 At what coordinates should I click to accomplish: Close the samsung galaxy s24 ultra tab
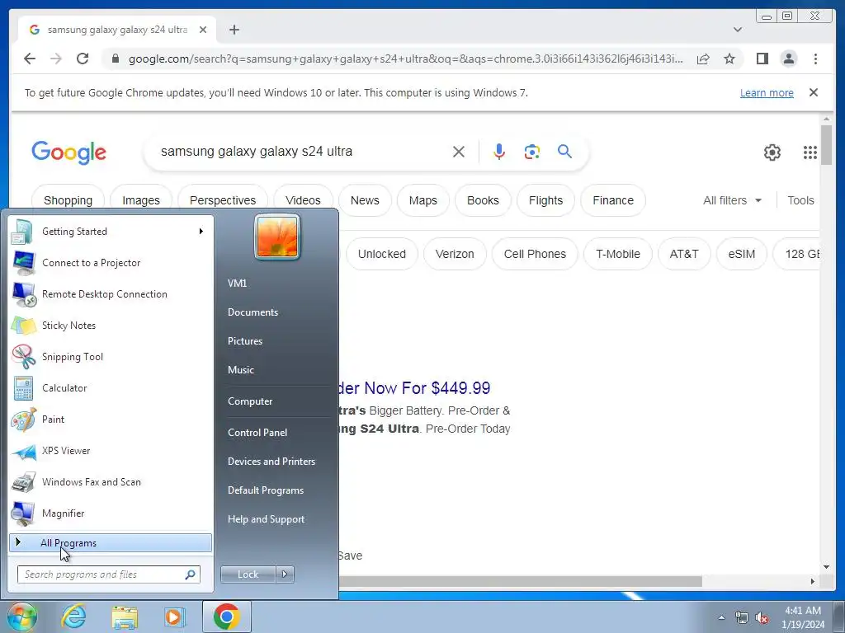coord(203,30)
